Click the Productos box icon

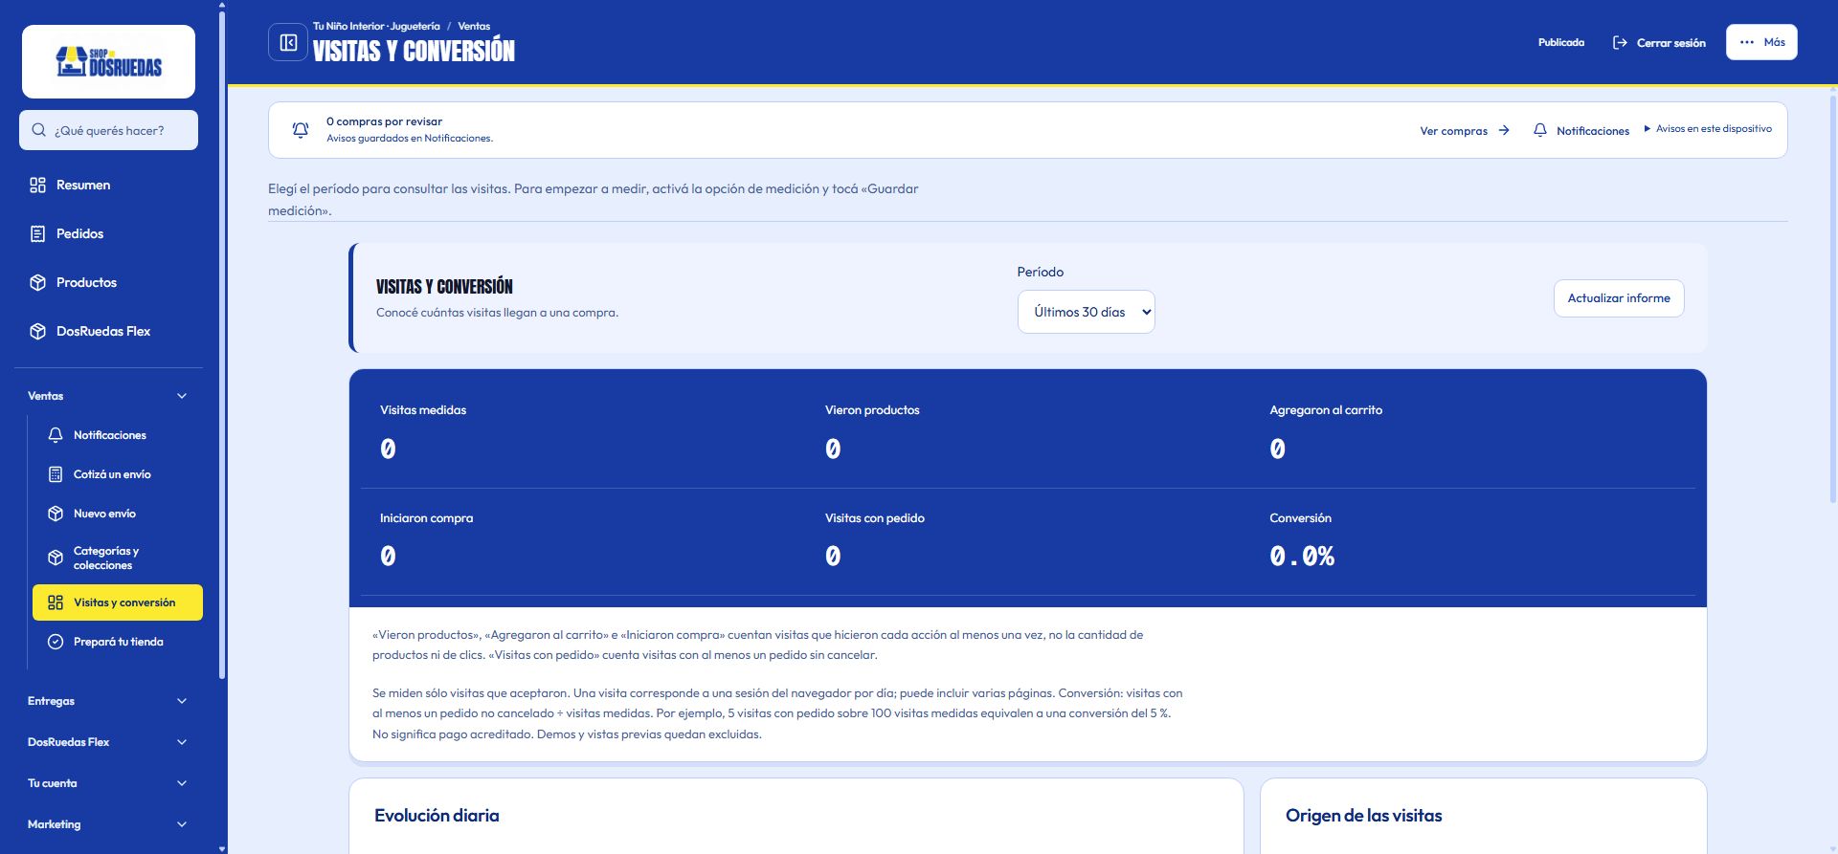tap(38, 283)
